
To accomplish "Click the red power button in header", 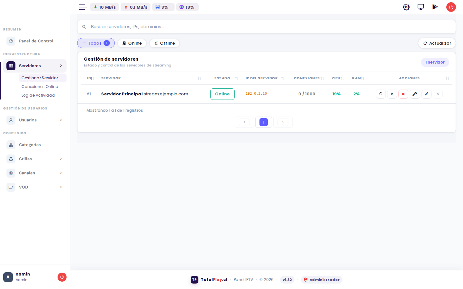I will 451,7.
